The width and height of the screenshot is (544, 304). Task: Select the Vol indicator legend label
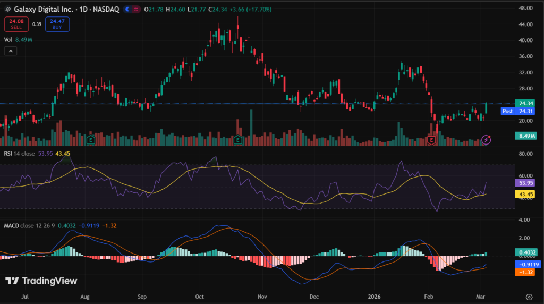coord(8,39)
